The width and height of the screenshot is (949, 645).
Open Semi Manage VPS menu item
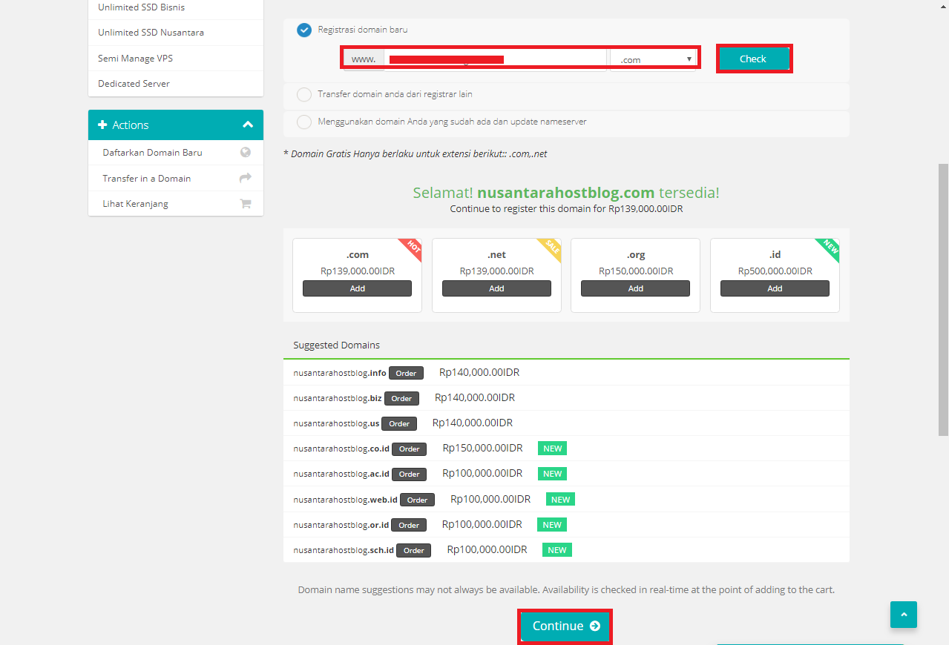coord(135,58)
